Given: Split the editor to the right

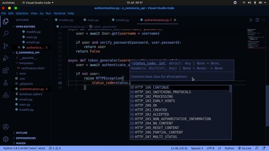Looking at the screenshot, I should (257, 20).
